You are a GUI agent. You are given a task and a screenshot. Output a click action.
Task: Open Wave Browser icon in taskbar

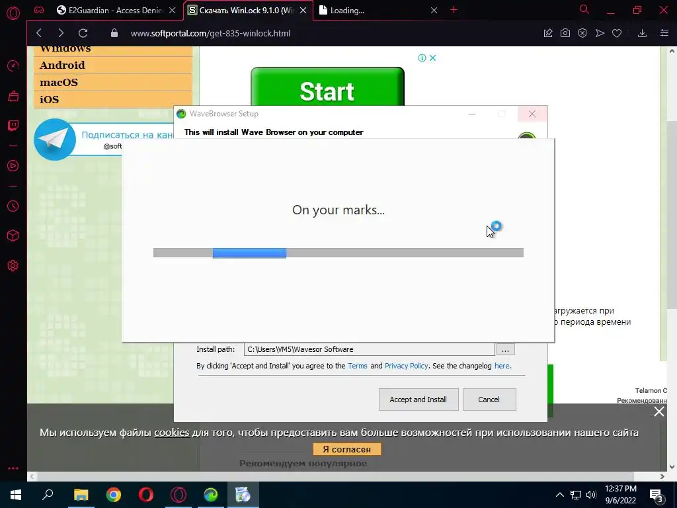211,495
